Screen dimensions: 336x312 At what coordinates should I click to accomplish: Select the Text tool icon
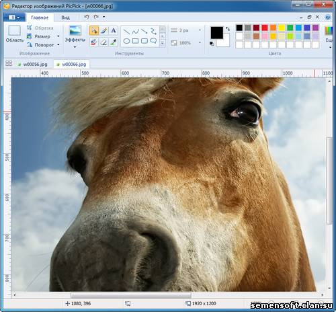click(114, 30)
